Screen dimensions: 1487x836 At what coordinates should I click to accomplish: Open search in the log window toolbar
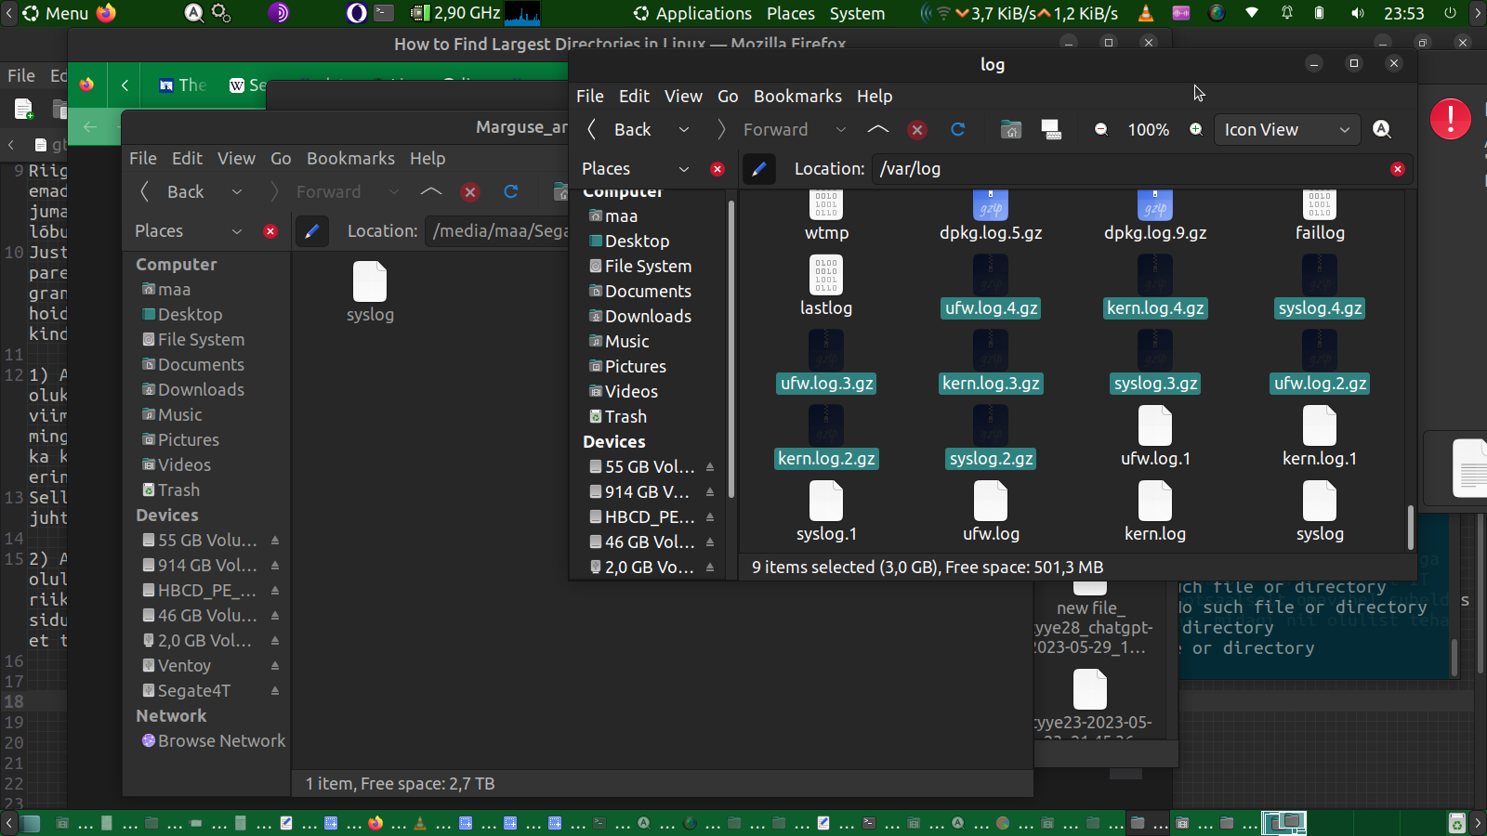[x=1382, y=130]
